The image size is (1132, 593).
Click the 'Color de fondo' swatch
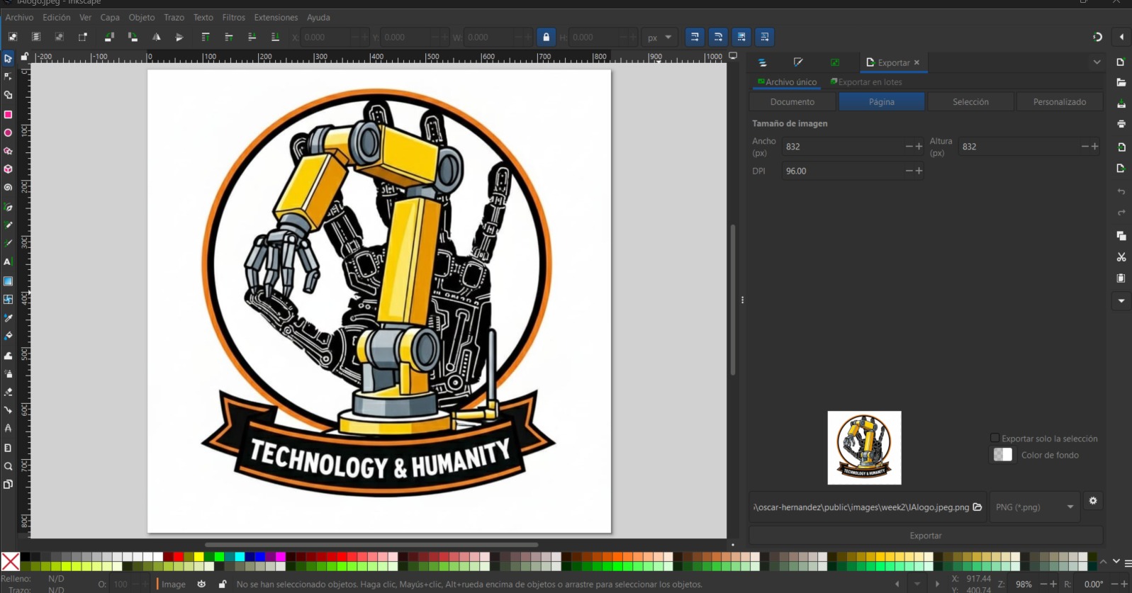[1002, 455]
